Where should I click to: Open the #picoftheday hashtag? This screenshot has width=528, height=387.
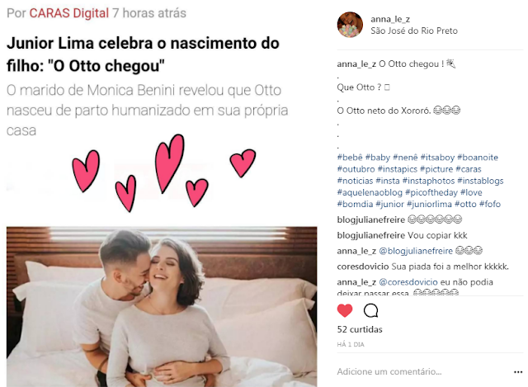click(431, 192)
